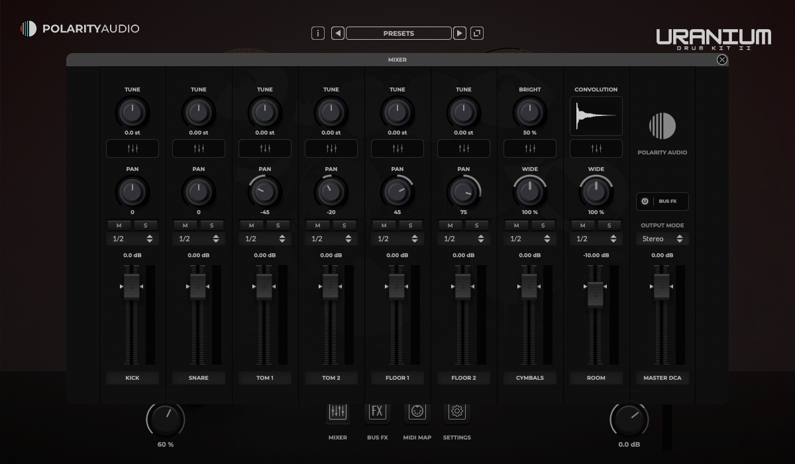Open the Cymbals channel EQ sliders icon
Viewport: 795px width, 464px height.
(530, 148)
